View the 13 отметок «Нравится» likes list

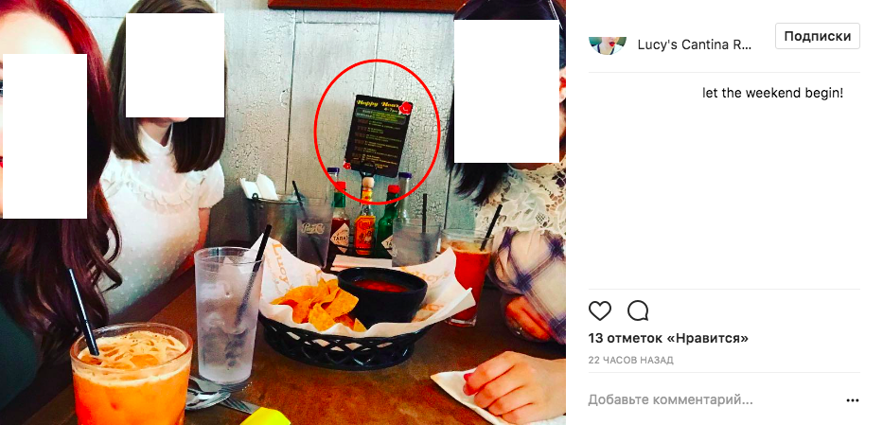click(668, 338)
